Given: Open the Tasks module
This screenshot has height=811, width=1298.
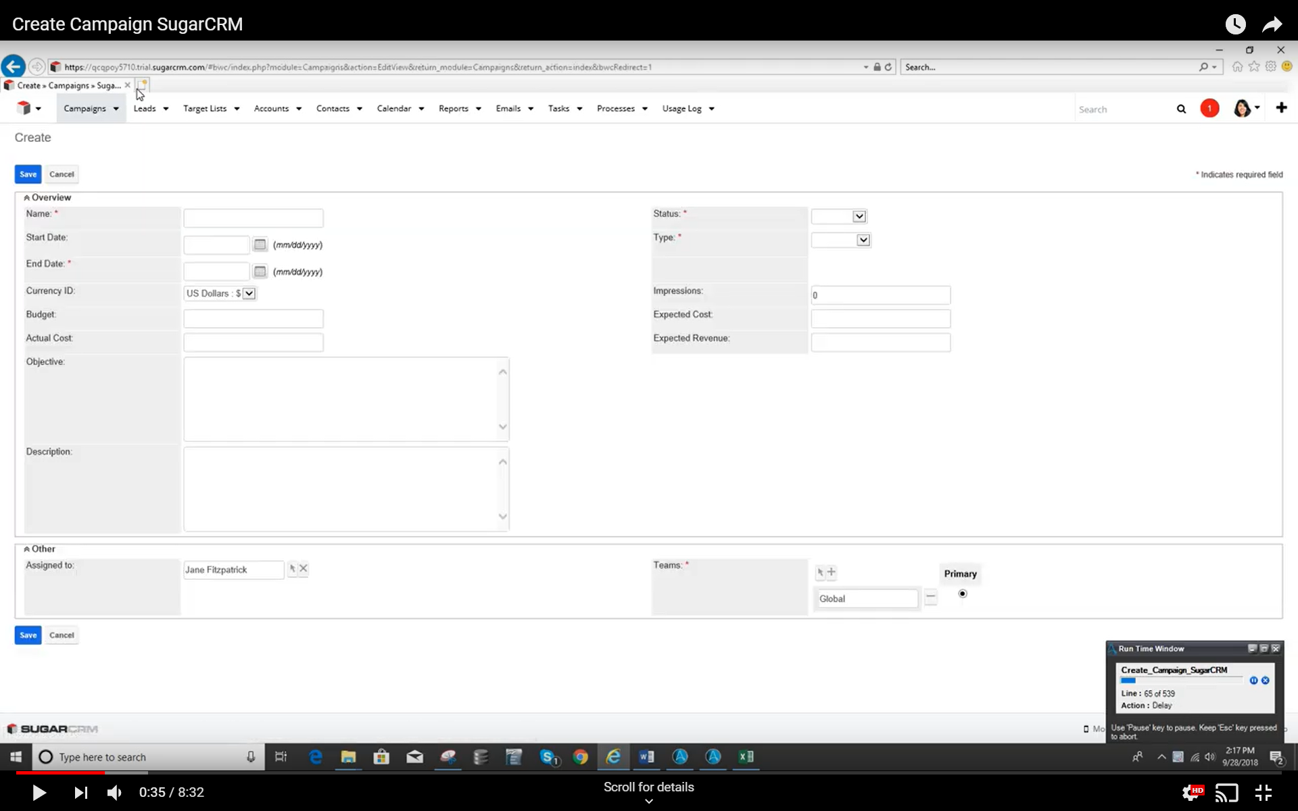Looking at the screenshot, I should click(x=558, y=108).
